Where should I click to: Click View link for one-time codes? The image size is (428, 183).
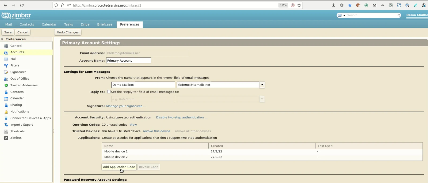click(x=133, y=125)
